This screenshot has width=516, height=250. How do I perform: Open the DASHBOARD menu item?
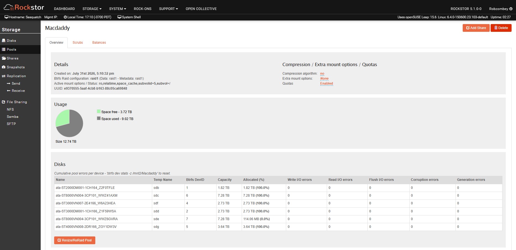click(x=64, y=9)
